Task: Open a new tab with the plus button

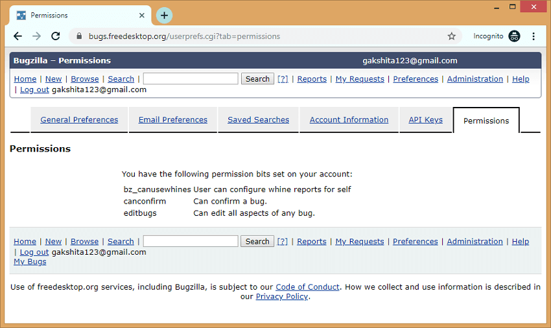Action: point(165,15)
